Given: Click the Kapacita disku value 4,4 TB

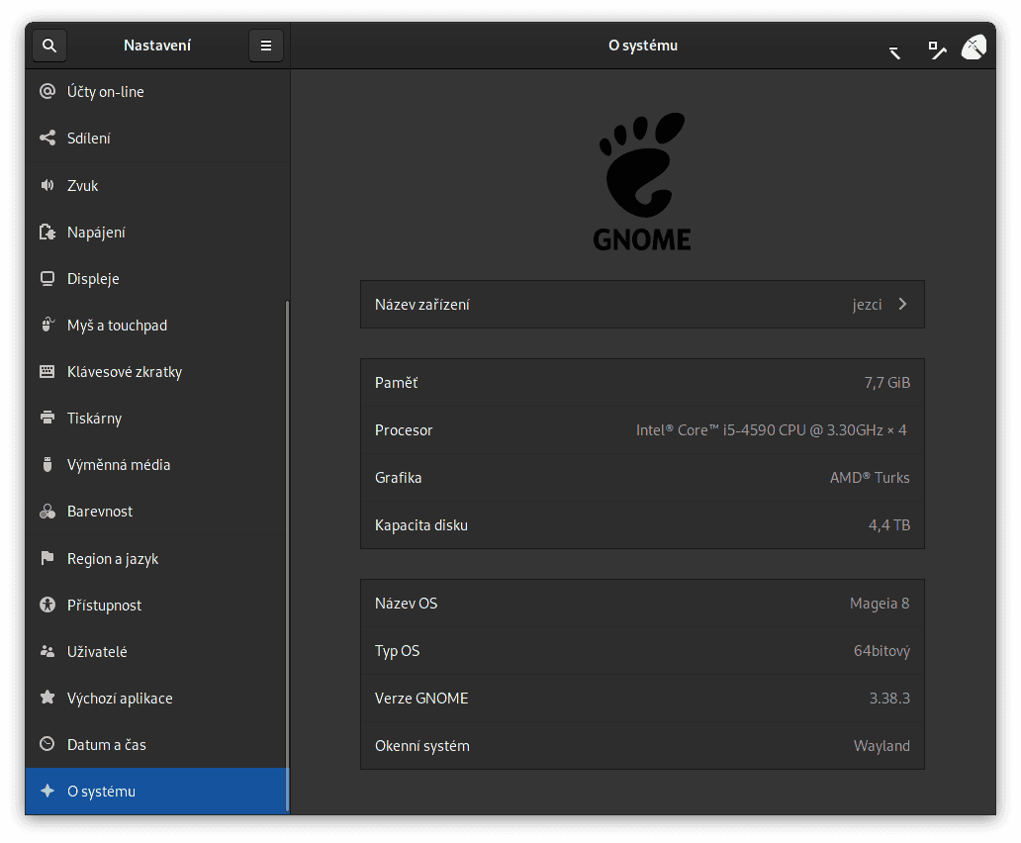Looking at the screenshot, I should pyautogui.click(x=888, y=525).
